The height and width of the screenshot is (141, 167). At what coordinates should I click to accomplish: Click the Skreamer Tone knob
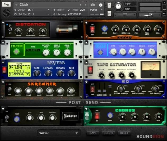point(29,91)
